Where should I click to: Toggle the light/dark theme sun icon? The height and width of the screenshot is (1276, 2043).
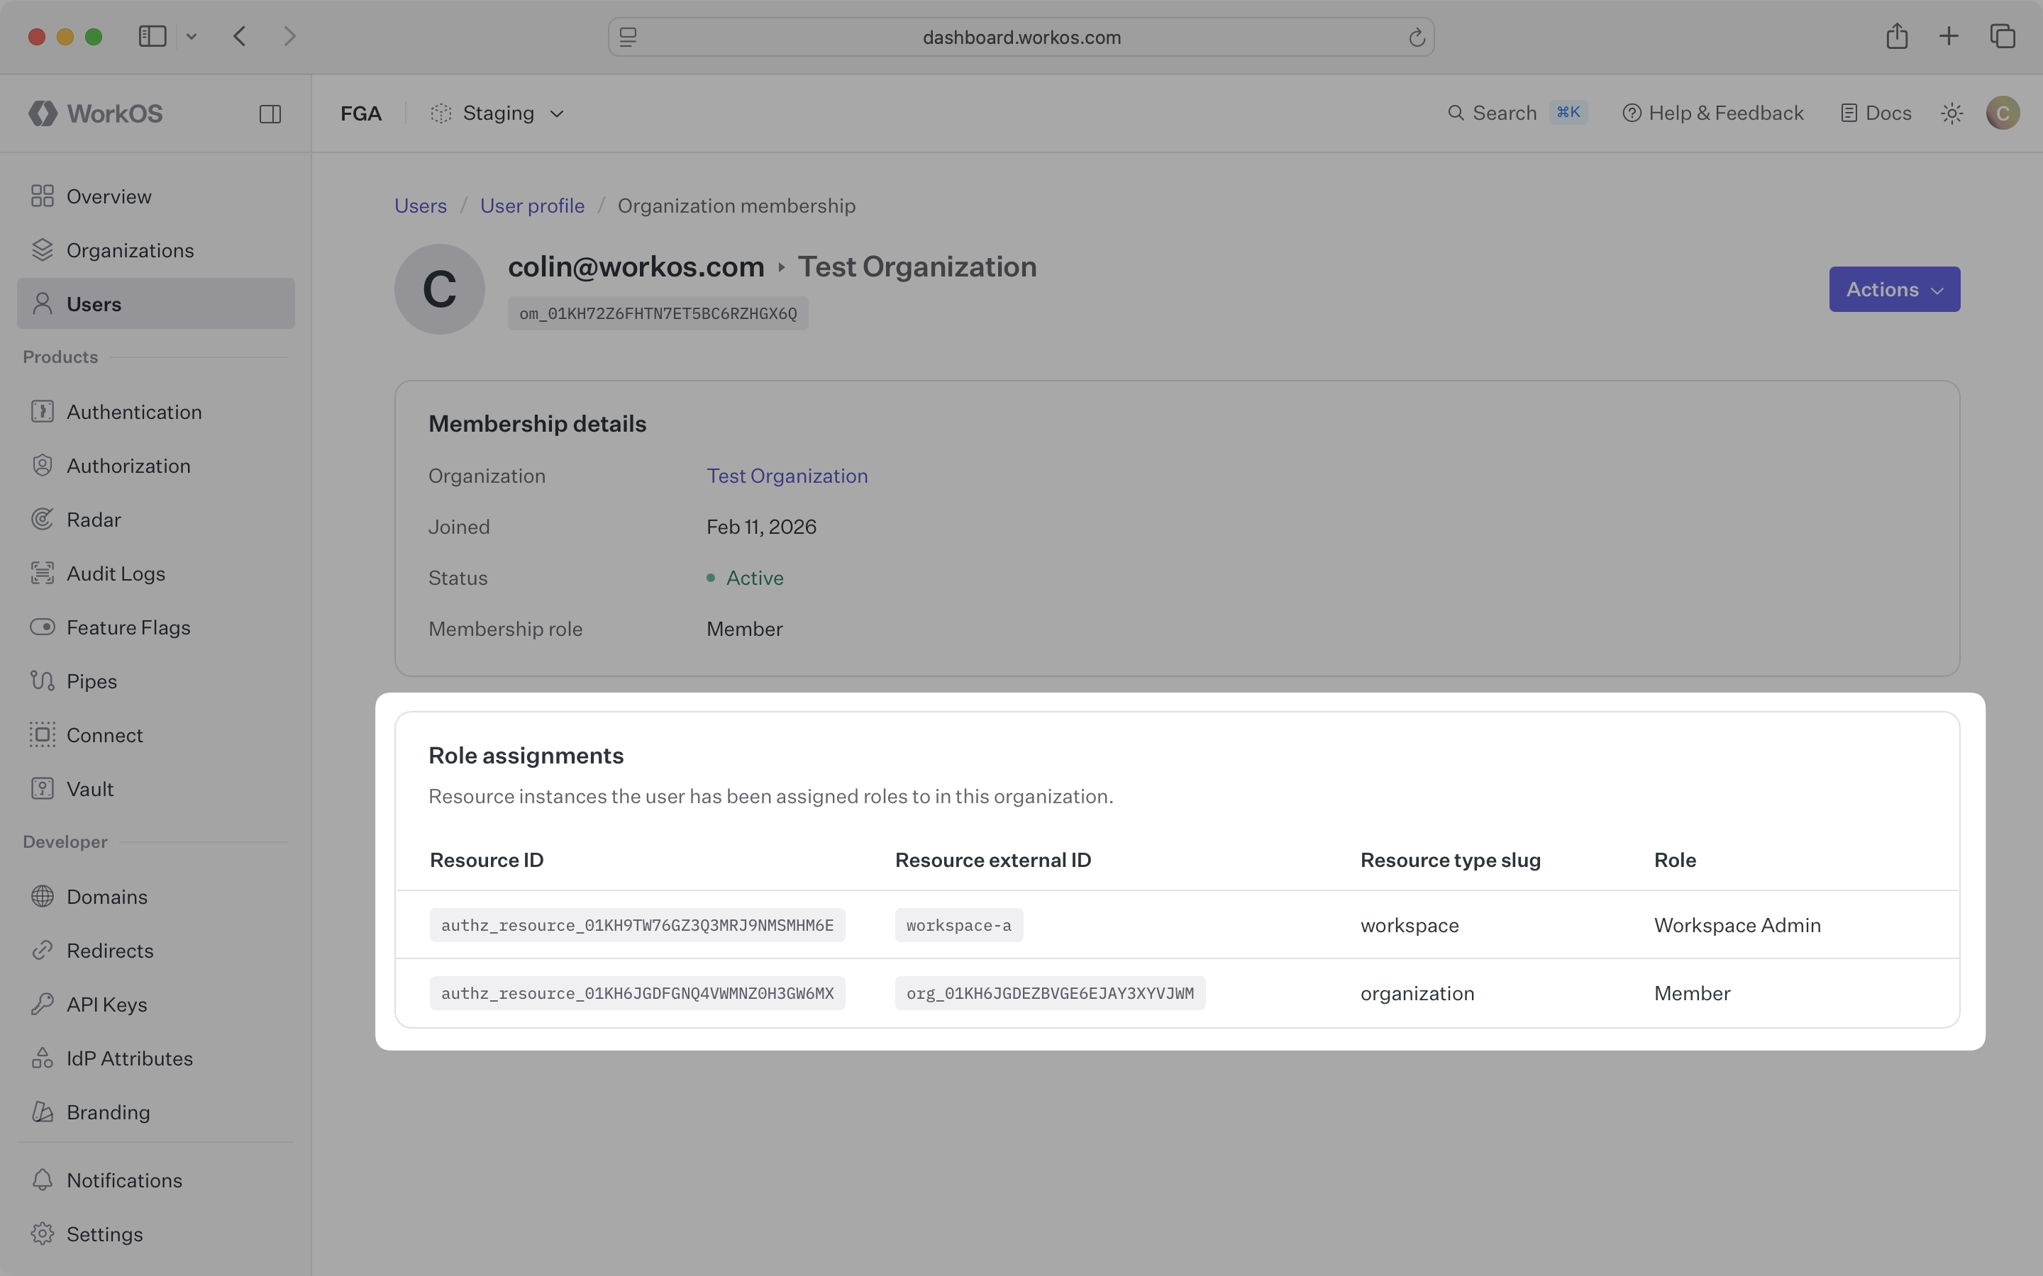(x=1951, y=113)
